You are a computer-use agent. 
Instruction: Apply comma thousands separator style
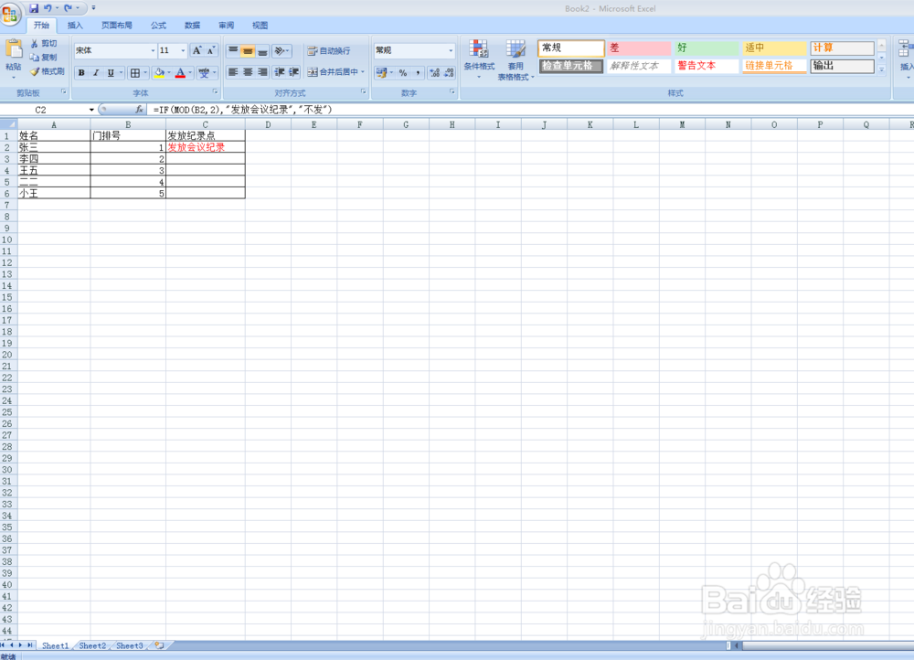tap(418, 73)
